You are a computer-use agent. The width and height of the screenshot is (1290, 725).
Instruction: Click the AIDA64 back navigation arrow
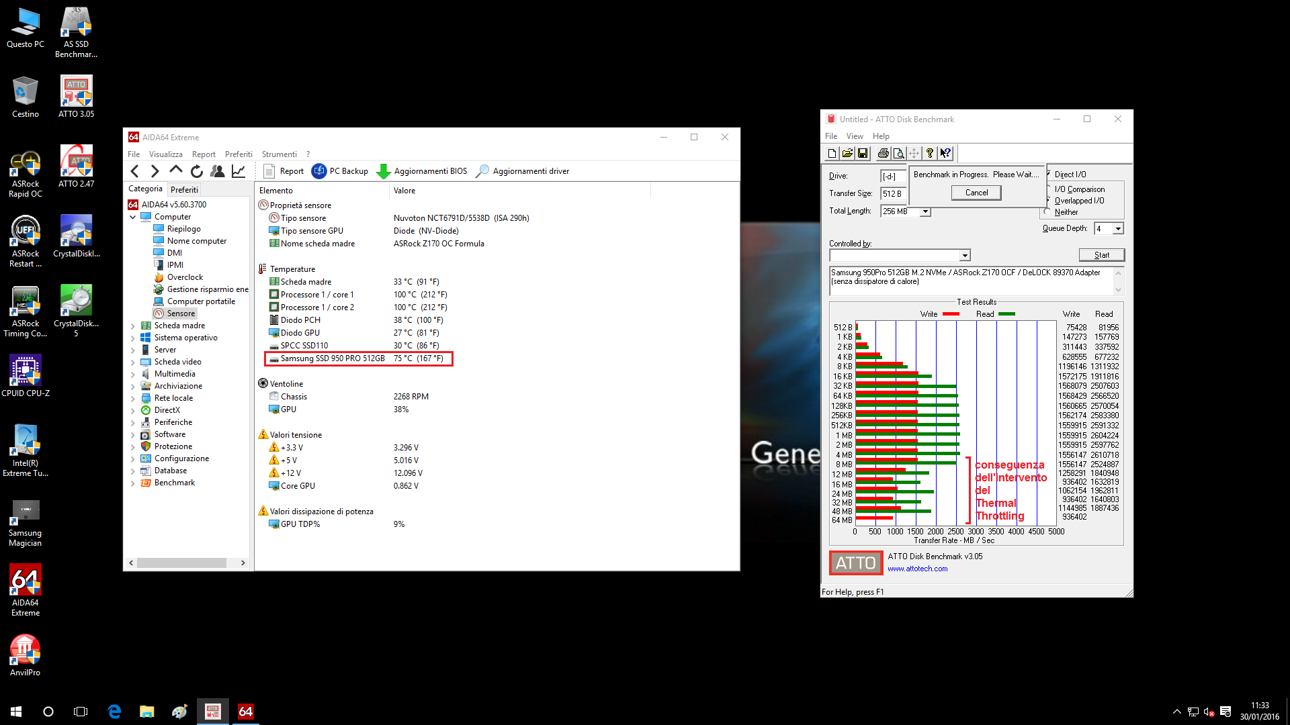pyautogui.click(x=135, y=171)
